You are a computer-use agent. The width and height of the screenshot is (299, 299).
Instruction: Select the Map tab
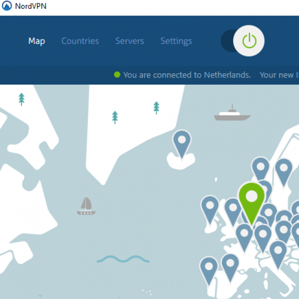[36, 41]
